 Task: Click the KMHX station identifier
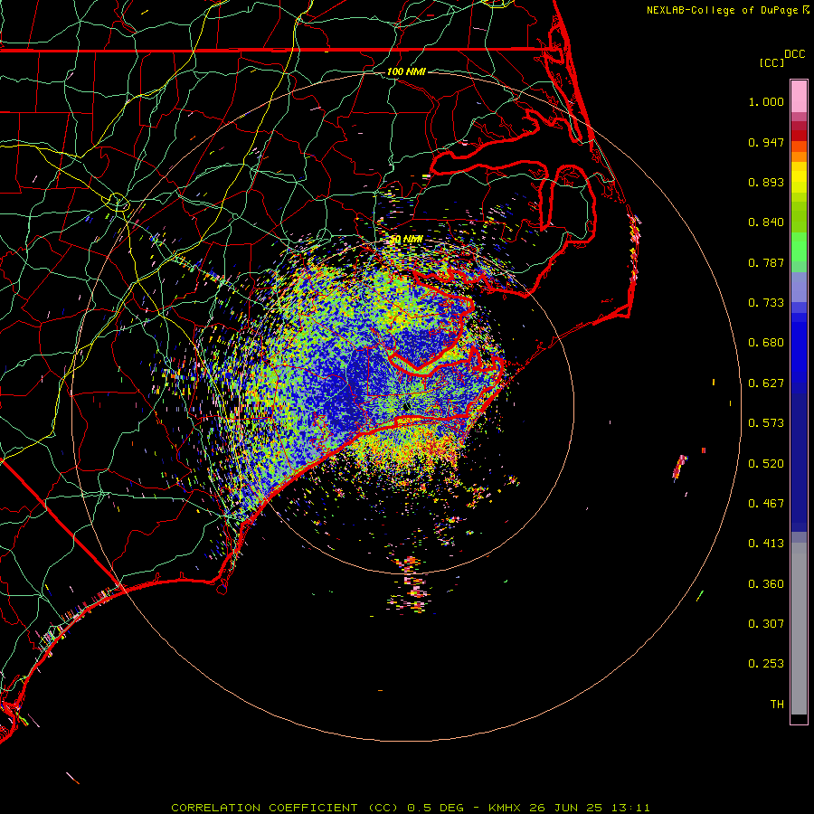(505, 808)
